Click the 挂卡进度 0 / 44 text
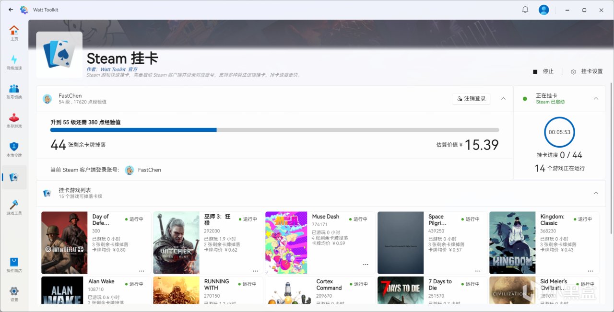 559,155
